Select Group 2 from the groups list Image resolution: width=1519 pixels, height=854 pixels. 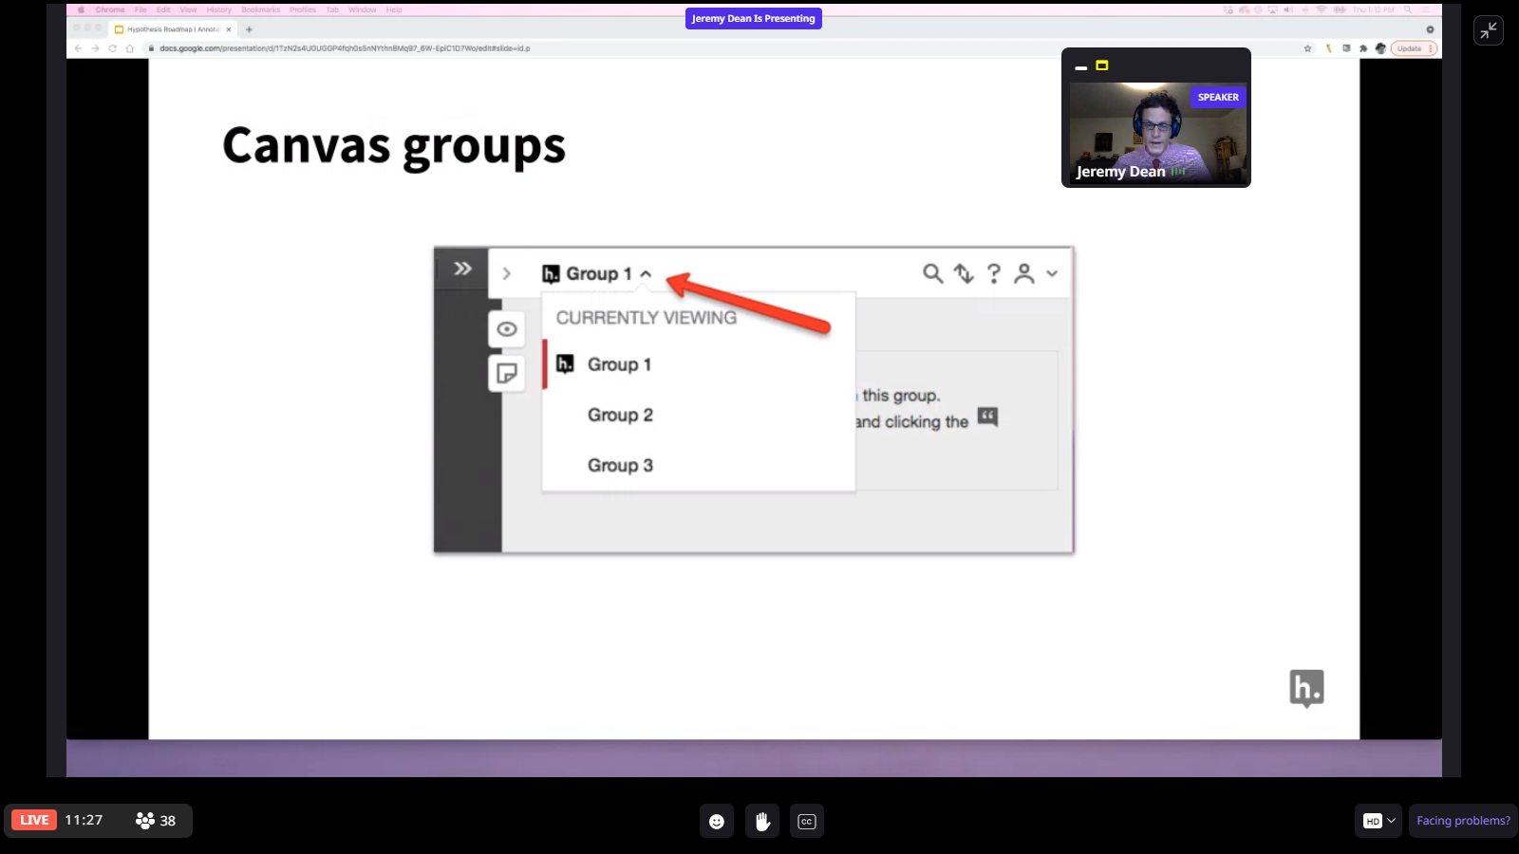click(x=620, y=416)
